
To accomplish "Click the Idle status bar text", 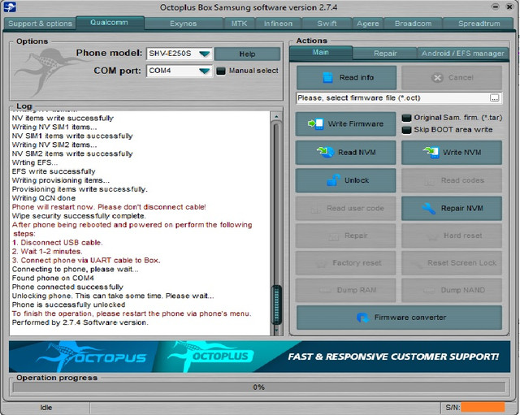I will coord(46,408).
